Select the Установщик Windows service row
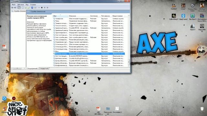 pos(89,47)
